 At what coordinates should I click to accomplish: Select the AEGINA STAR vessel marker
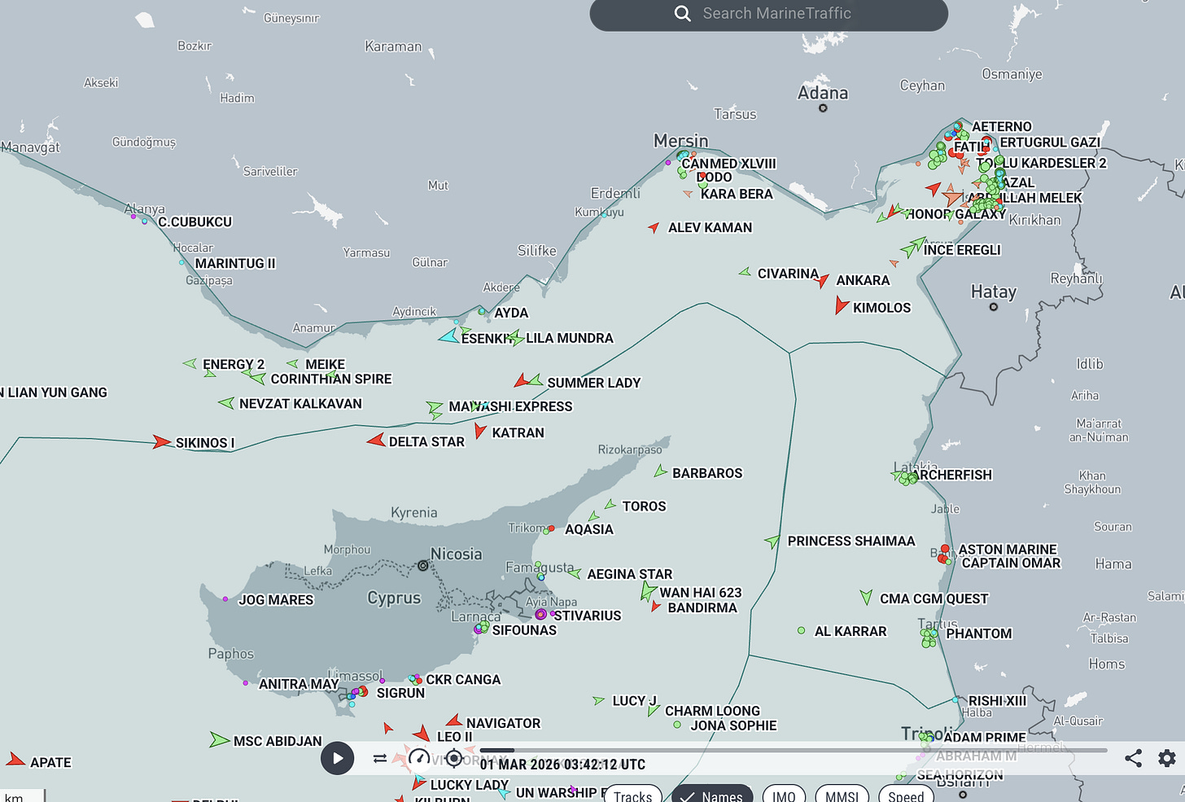coord(575,573)
